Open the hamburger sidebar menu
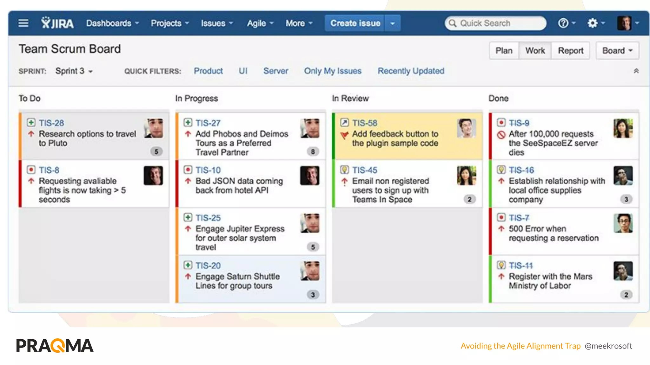This screenshot has width=650, height=365. tap(23, 23)
